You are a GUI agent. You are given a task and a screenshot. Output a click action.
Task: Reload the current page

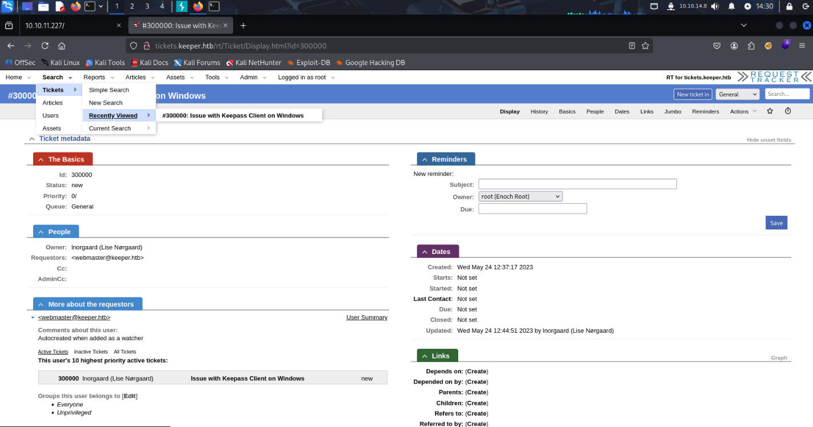pyautogui.click(x=45, y=46)
